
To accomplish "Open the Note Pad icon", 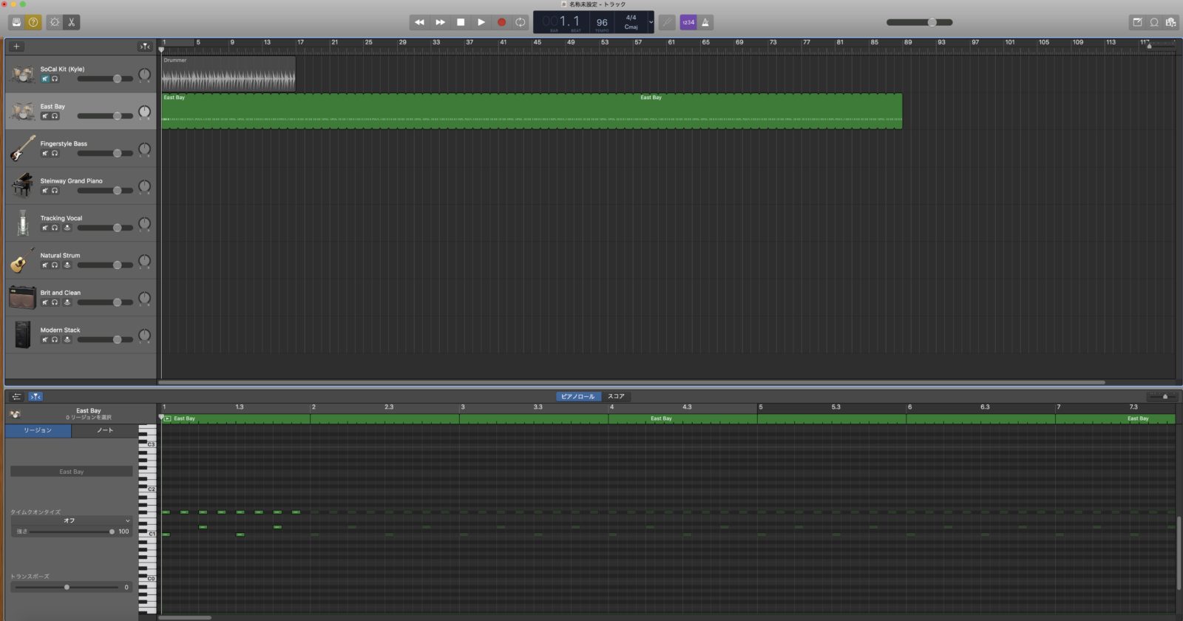I will [x=1137, y=22].
